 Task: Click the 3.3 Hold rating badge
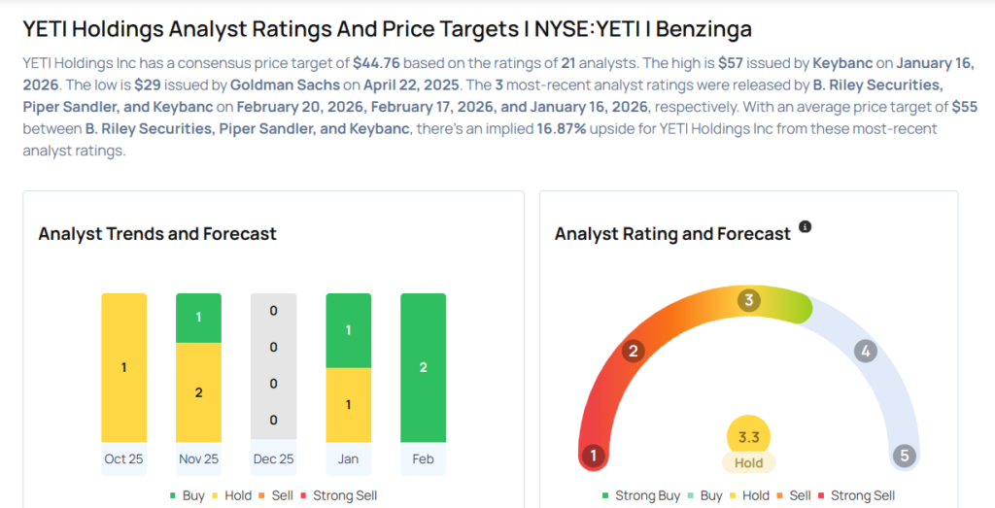748,446
